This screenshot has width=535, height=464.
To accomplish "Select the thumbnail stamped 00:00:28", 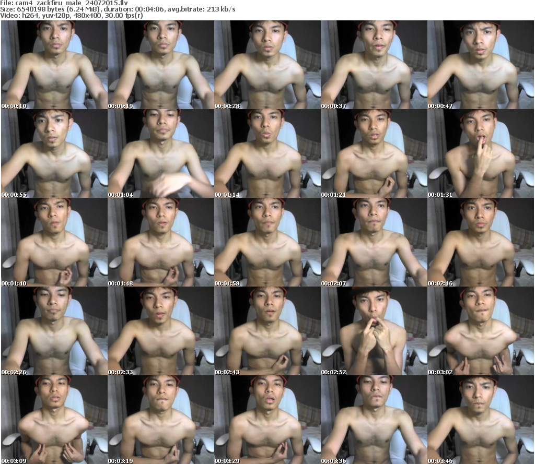I will pos(267,65).
